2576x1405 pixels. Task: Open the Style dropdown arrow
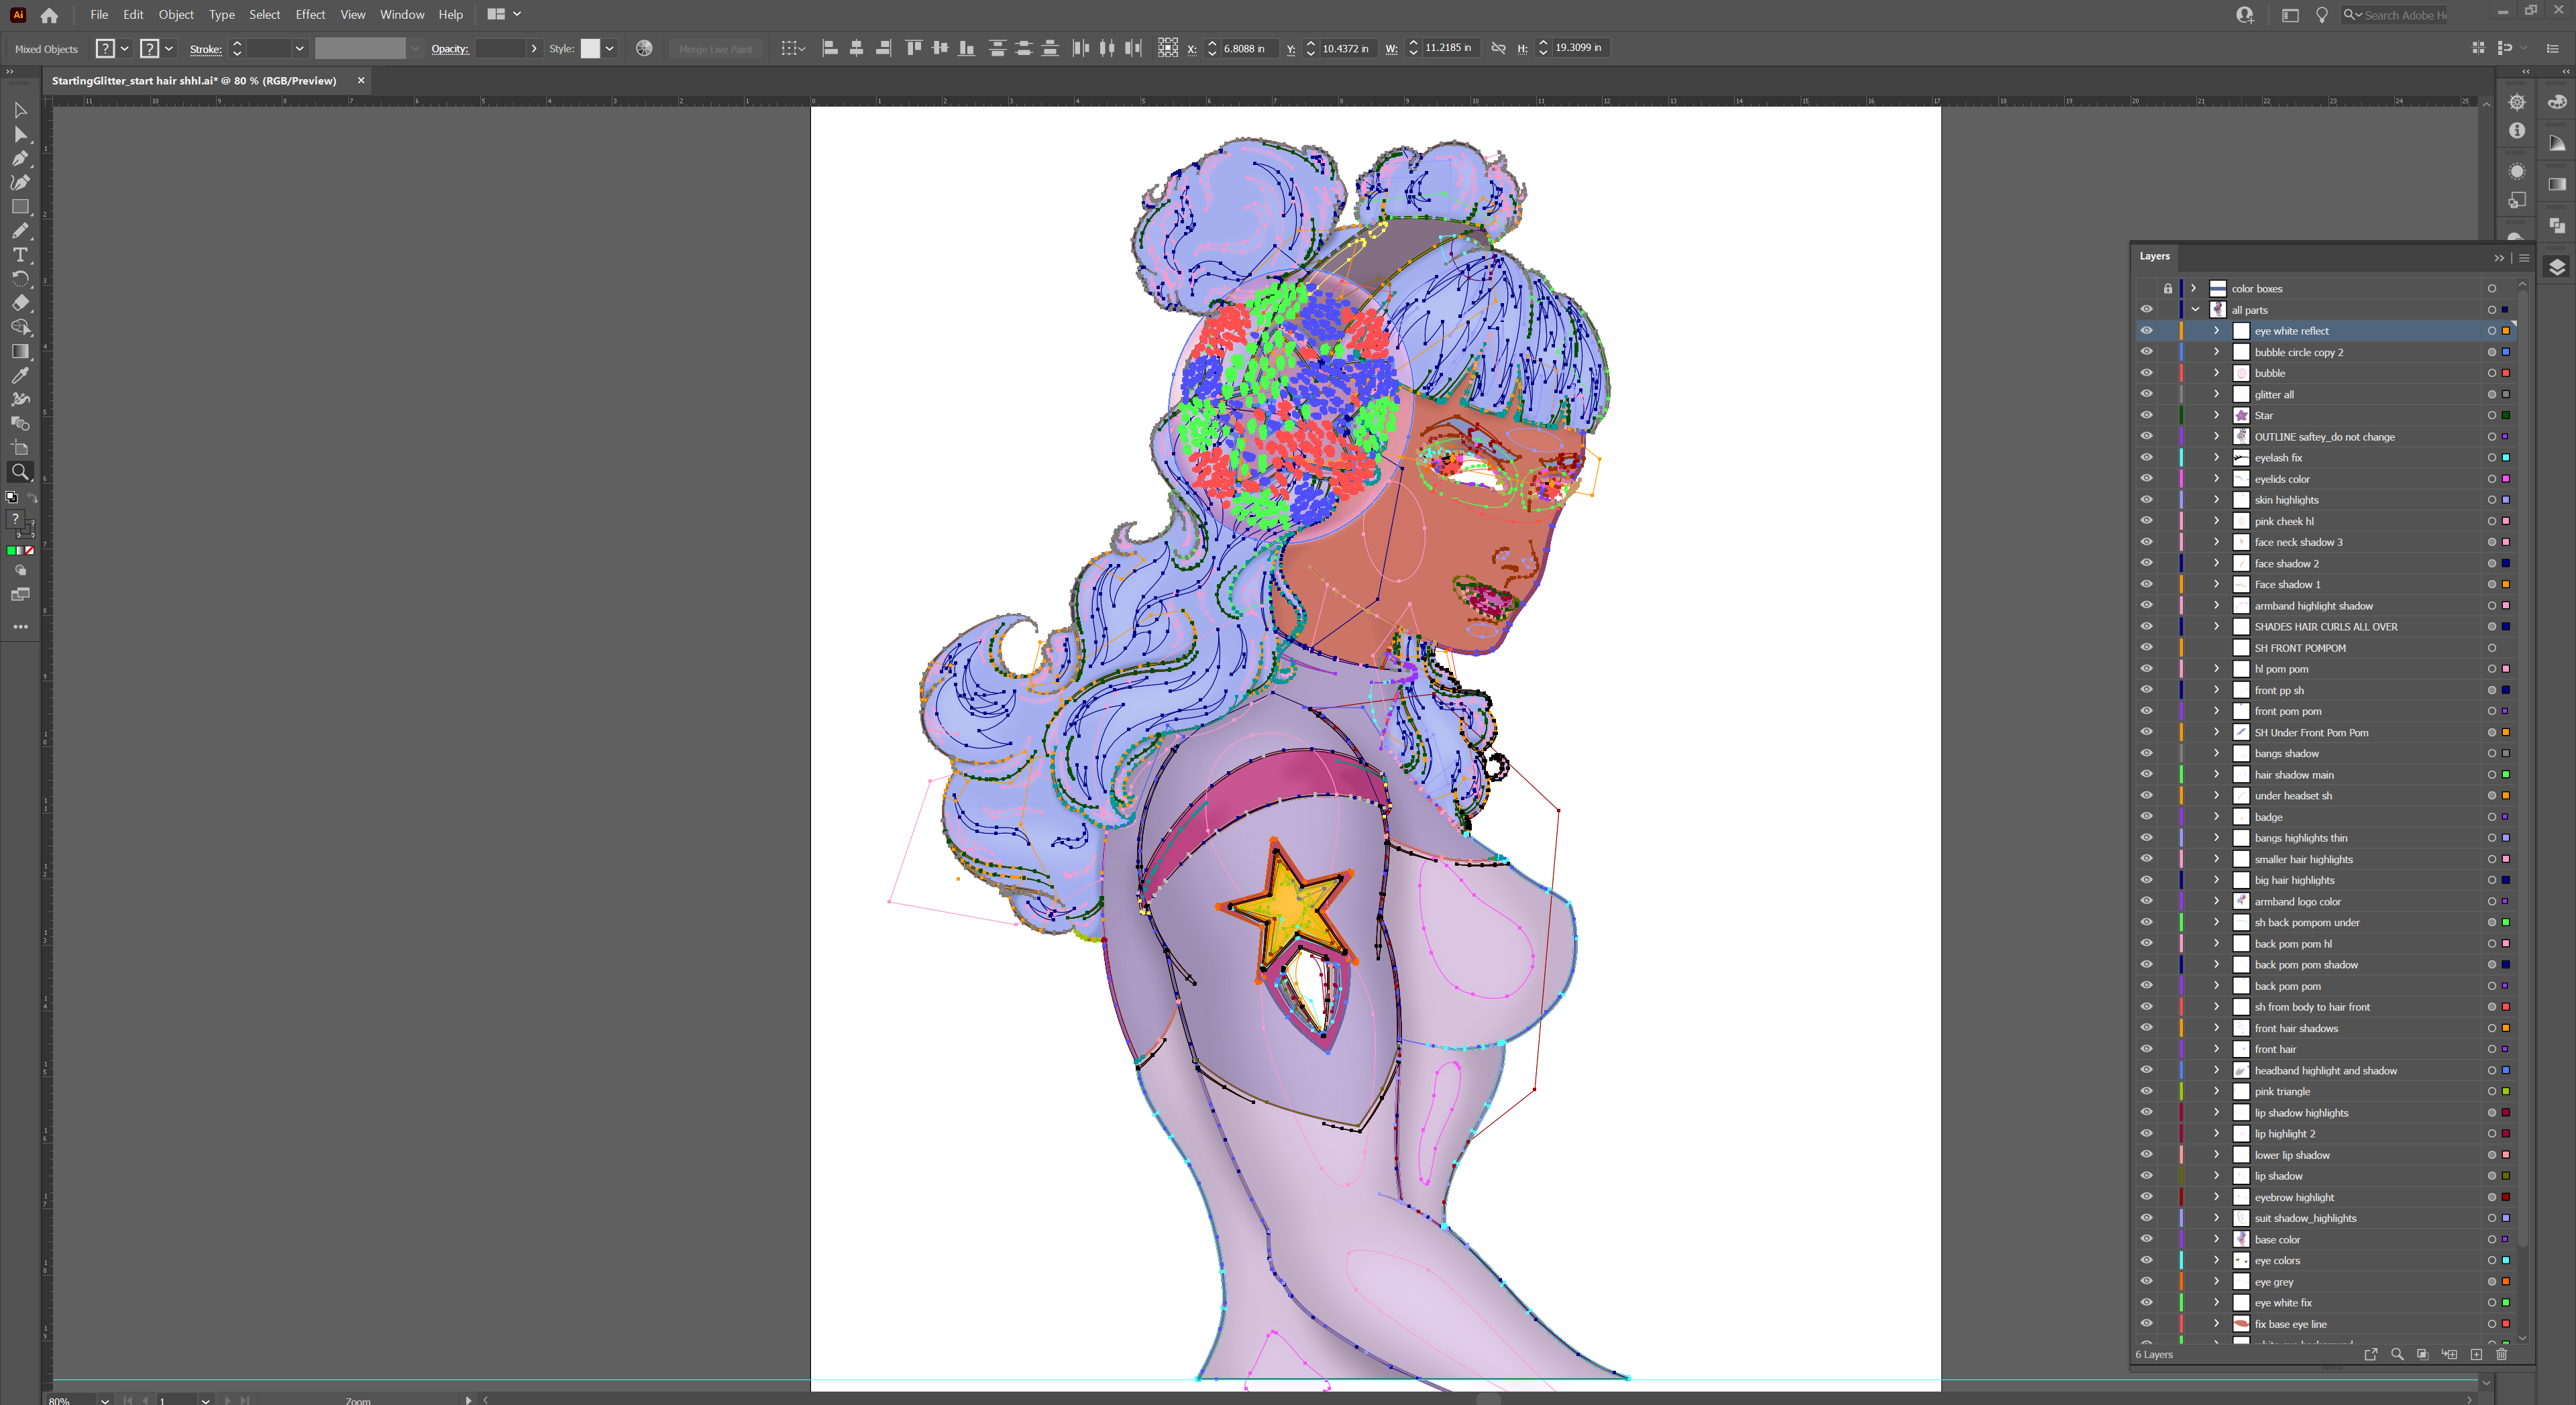610,48
